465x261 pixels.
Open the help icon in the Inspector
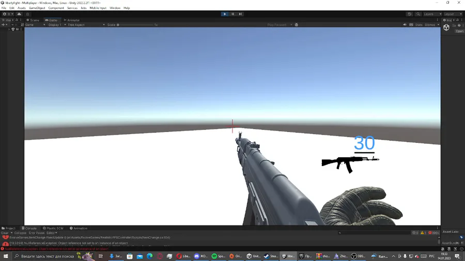459,25
